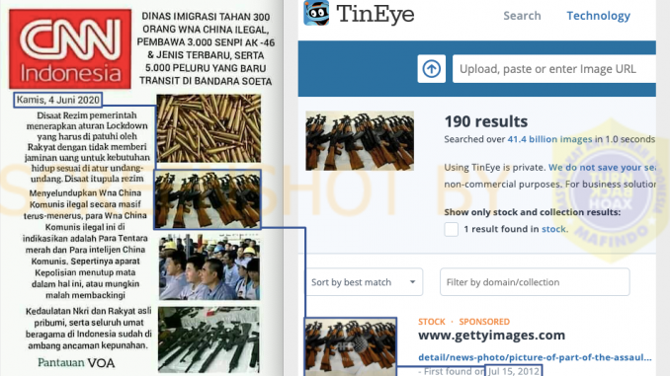
Task: Follow the 41.4 billion images link
Action: coord(549,139)
